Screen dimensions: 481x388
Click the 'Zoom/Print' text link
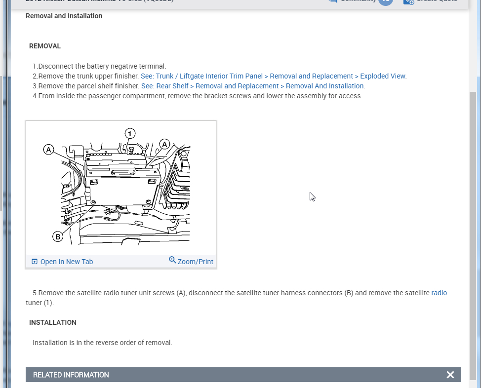(195, 262)
